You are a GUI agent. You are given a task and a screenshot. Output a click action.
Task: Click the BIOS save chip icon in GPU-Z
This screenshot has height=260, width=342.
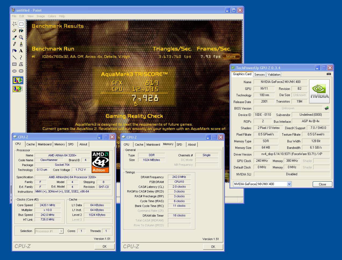pyautogui.click(x=326, y=108)
